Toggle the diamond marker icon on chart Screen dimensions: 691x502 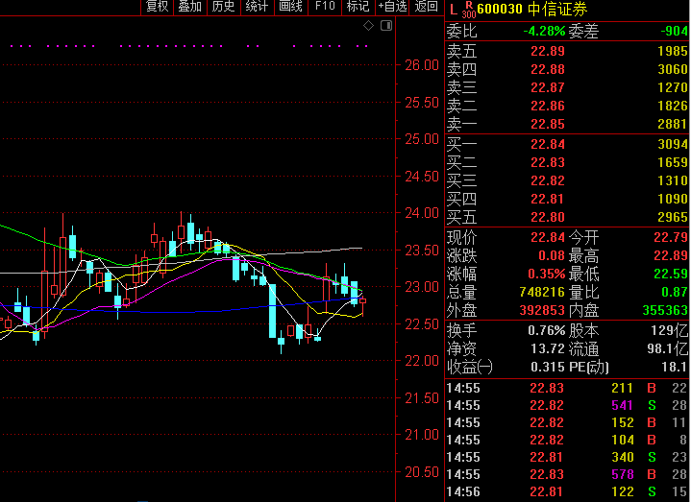point(368,26)
